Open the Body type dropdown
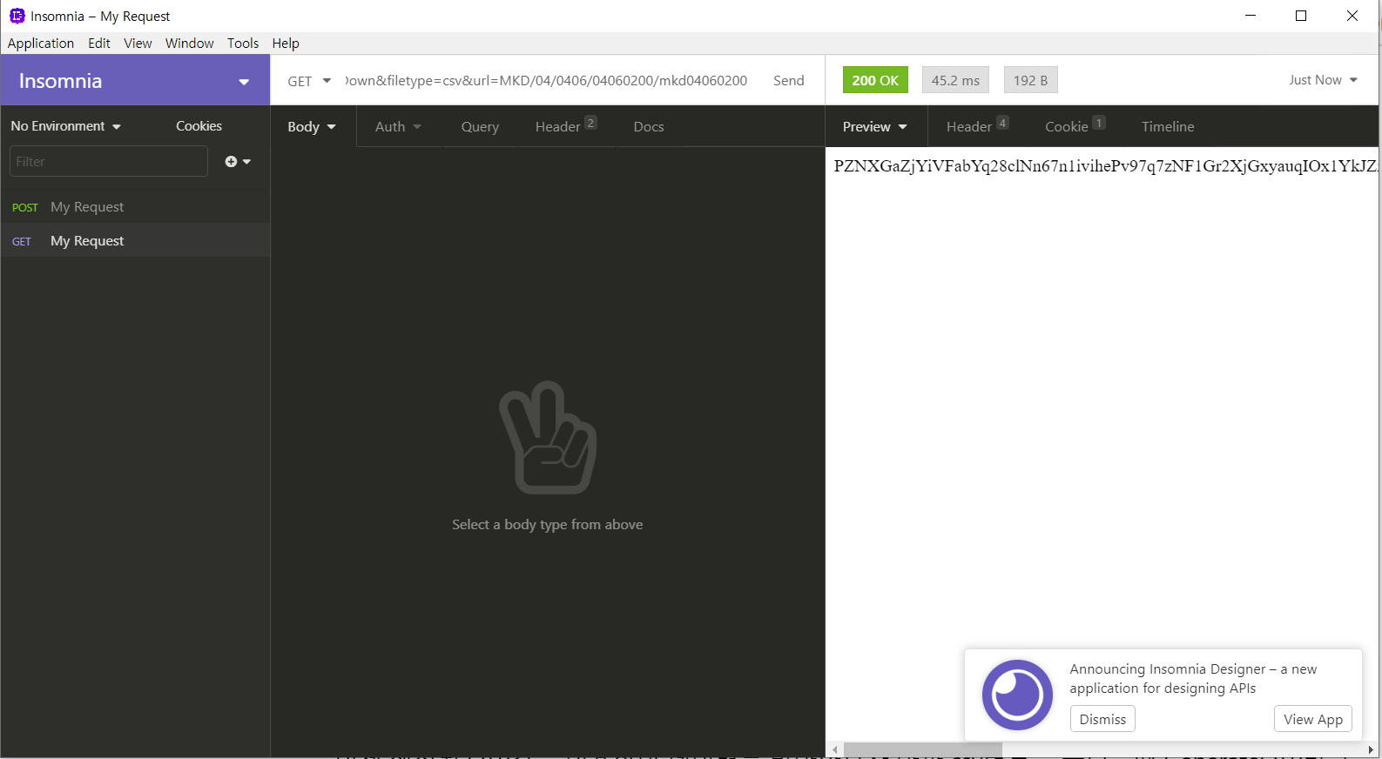1382x759 pixels. [312, 127]
